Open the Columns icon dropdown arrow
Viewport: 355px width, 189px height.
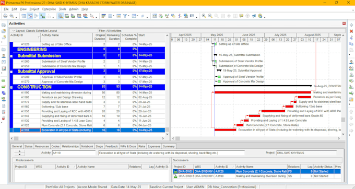point(113,16)
